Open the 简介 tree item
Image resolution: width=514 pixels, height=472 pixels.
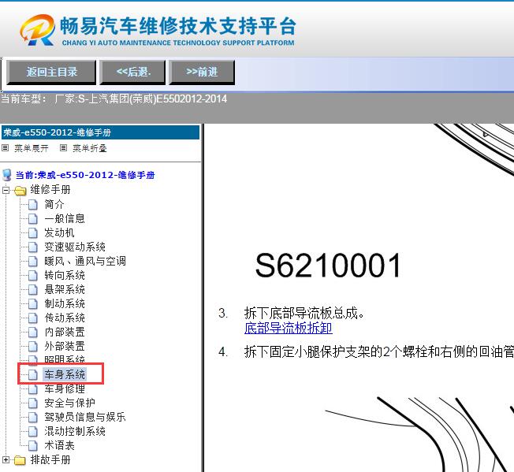click(x=54, y=204)
